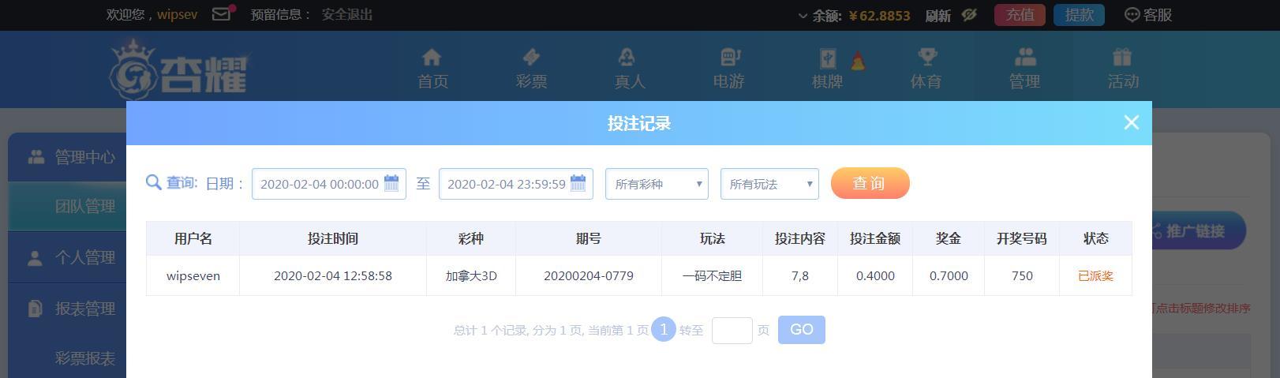Viewport: 1280px width, 378px height.
Task: Click the blue 提款 withdraw button
Action: pyautogui.click(x=1079, y=15)
